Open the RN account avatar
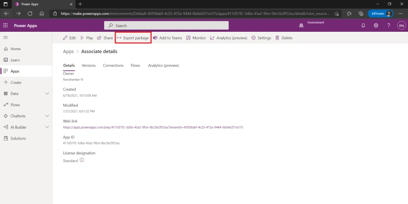The image size is (408, 204). 401,25
